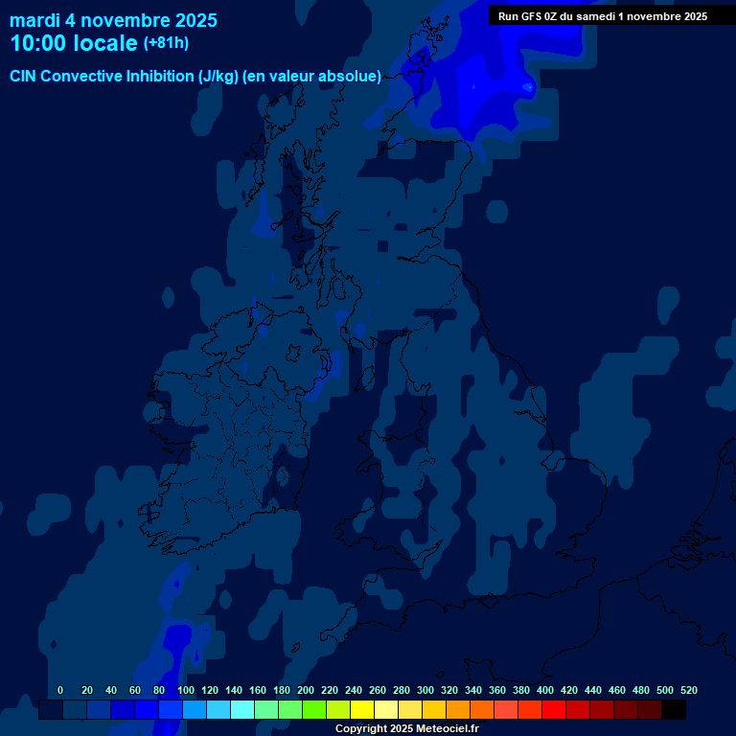Click the Copyright 2025 Meteociel.fr text
The height and width of the screenshot is (736, 736).
tap(406, 728)
